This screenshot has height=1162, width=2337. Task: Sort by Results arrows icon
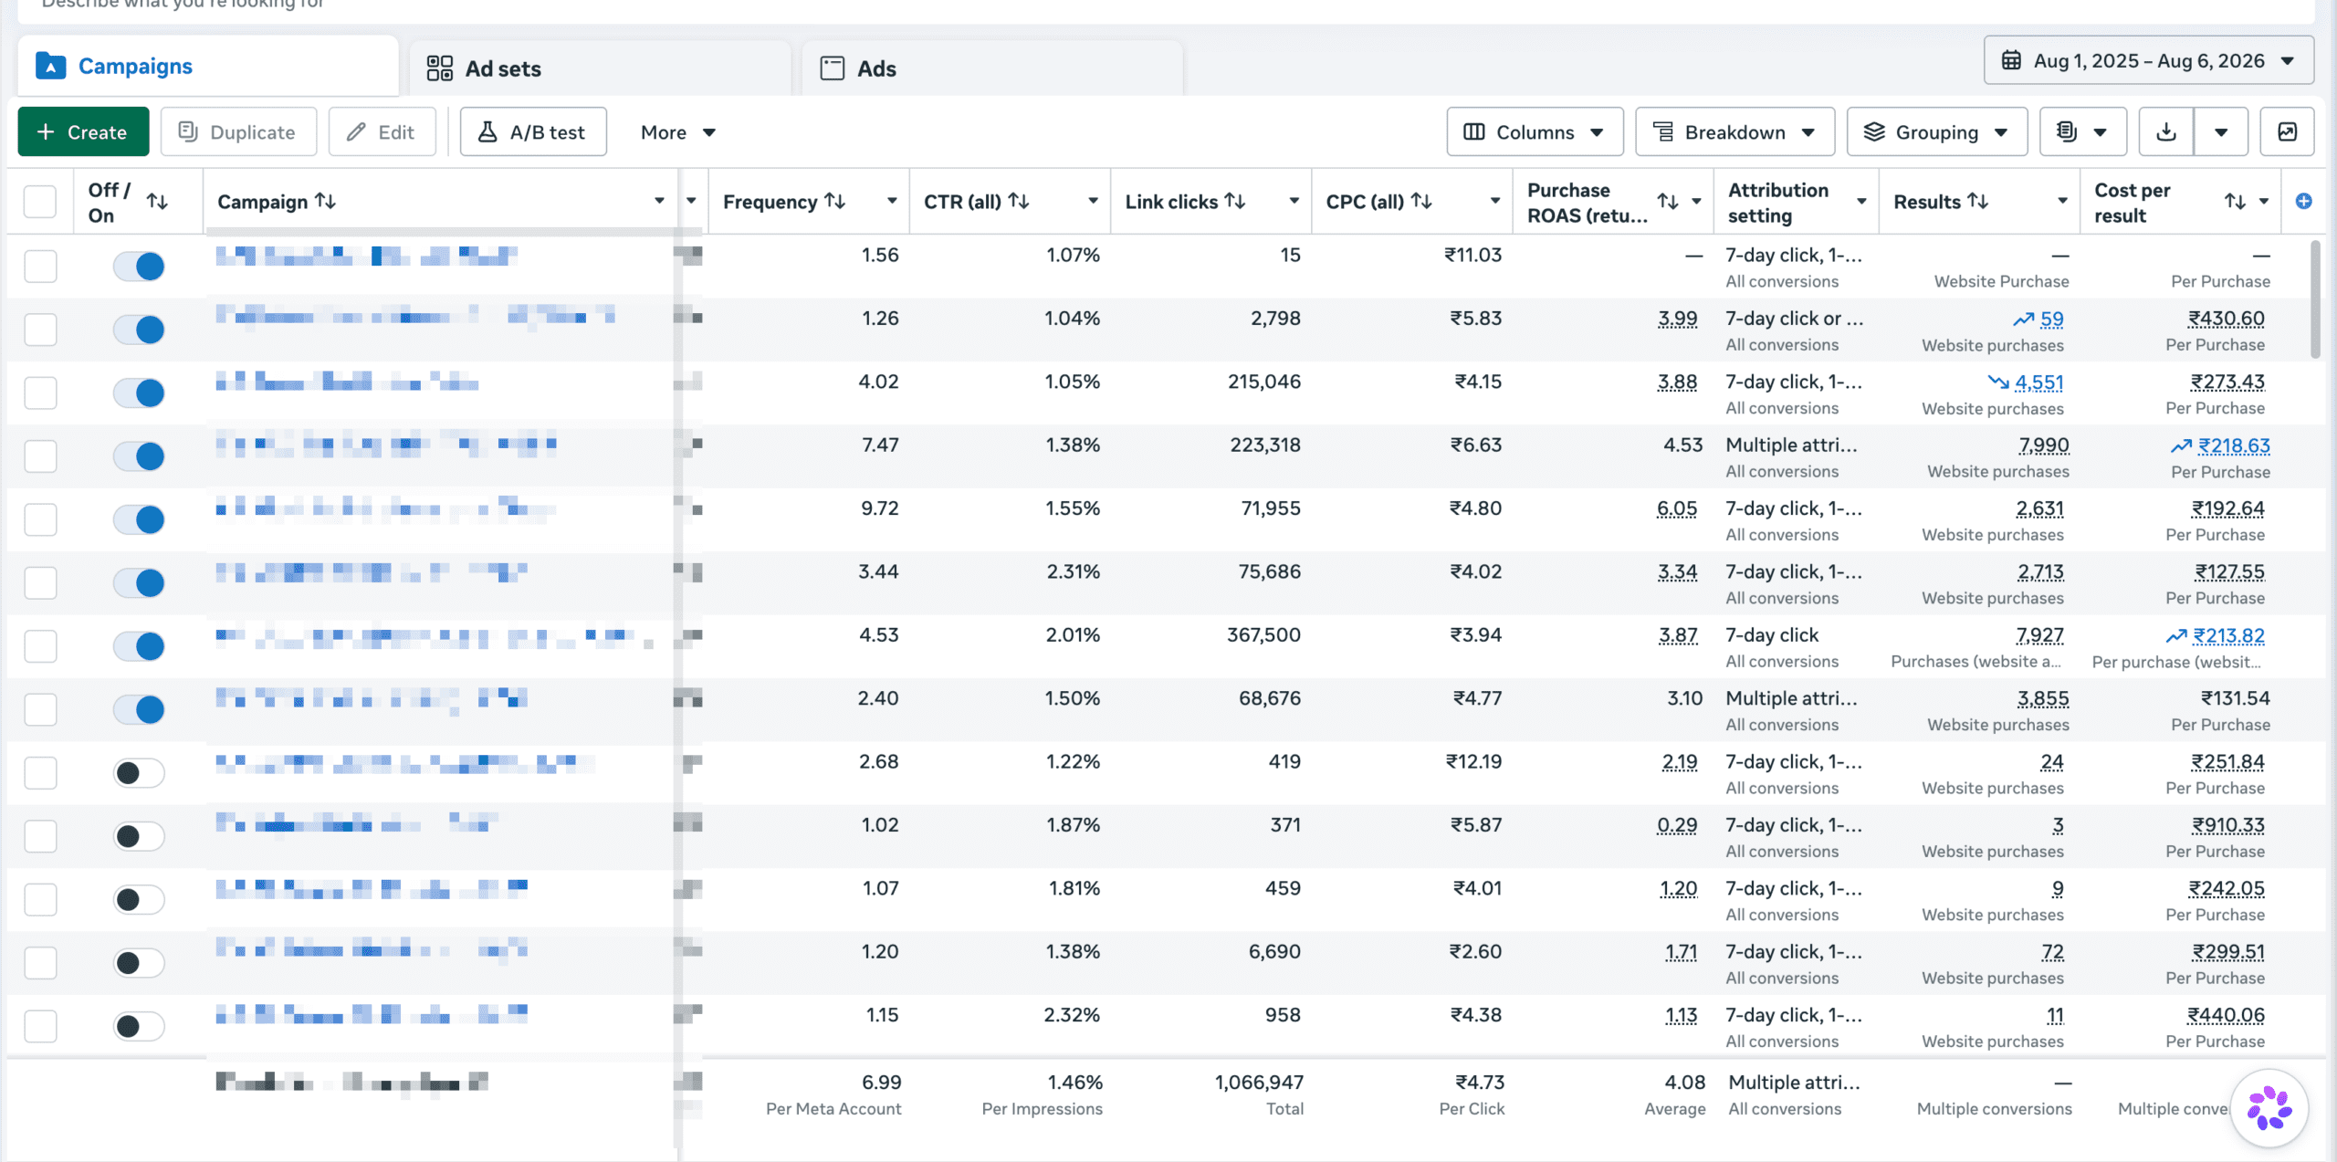tap(1978, 201)
